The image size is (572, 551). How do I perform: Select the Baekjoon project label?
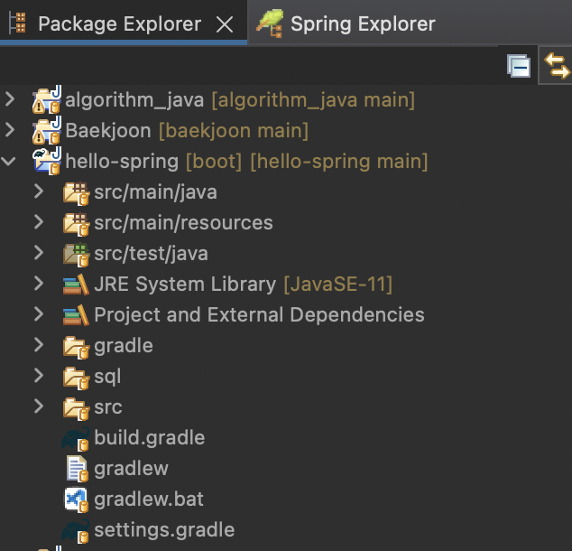coord(108,130)
